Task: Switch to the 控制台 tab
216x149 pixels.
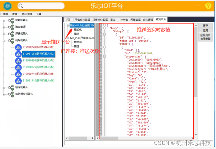Action: tap(124, 20)
